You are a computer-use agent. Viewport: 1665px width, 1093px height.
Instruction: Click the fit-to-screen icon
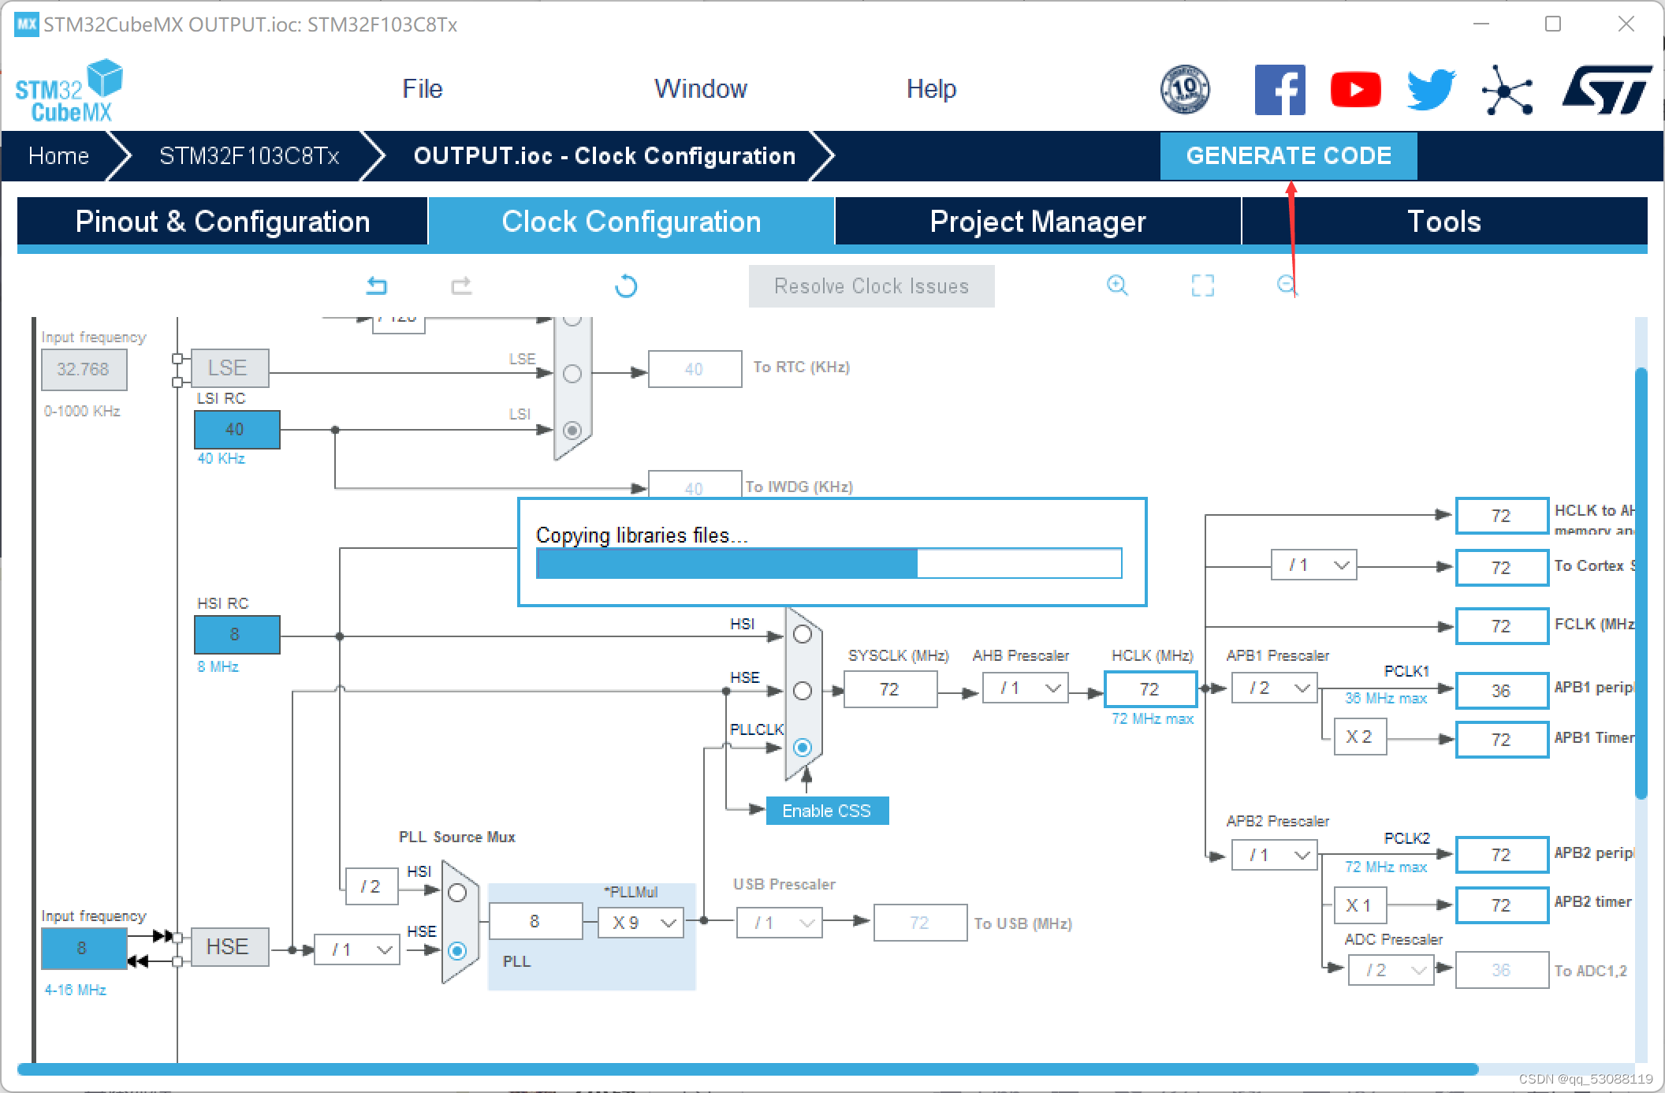click(1202, 285)
